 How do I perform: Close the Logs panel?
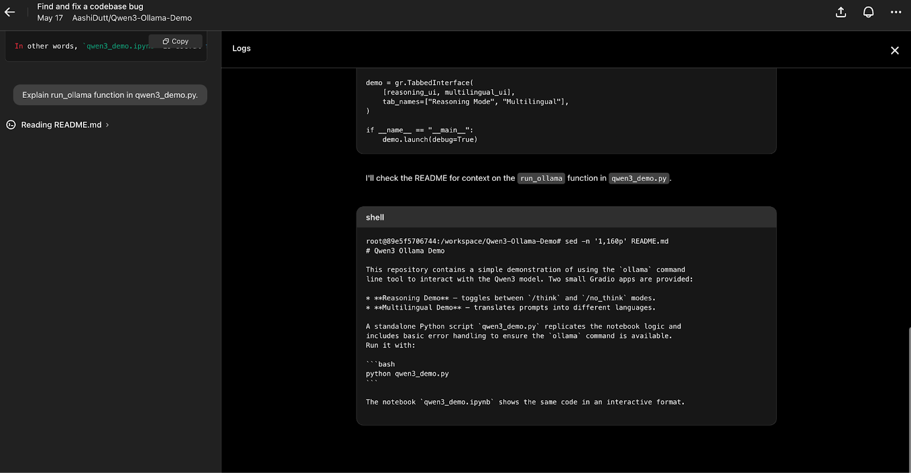pos(894,51)
